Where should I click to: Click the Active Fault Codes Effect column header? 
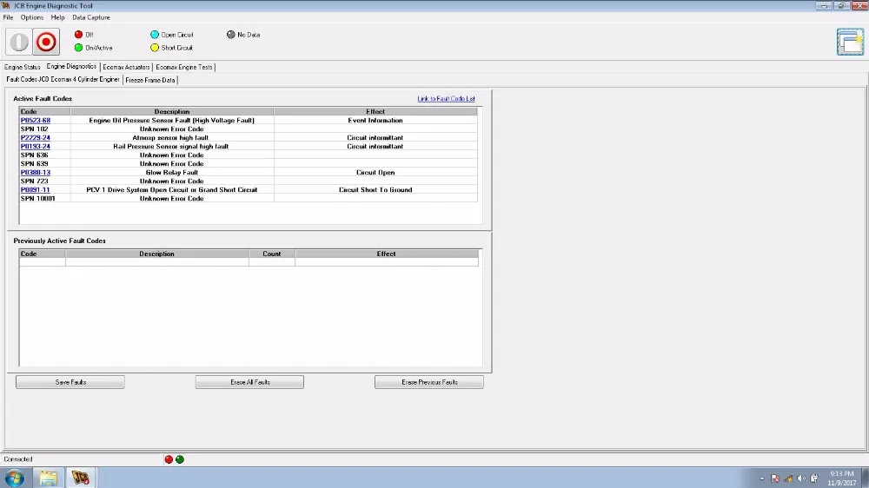[x=375, y=111]
